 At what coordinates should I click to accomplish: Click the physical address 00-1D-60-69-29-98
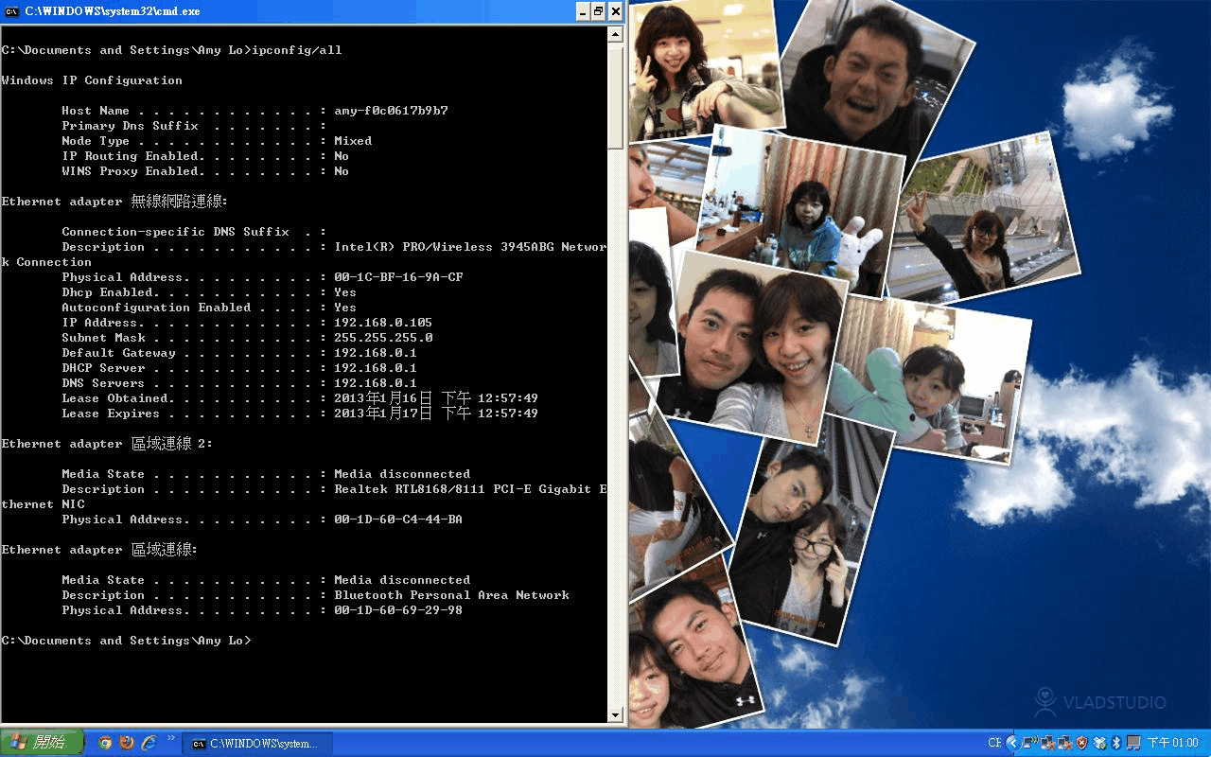click(398, 610)
